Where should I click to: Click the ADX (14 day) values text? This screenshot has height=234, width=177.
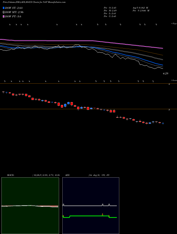point(99,175)
